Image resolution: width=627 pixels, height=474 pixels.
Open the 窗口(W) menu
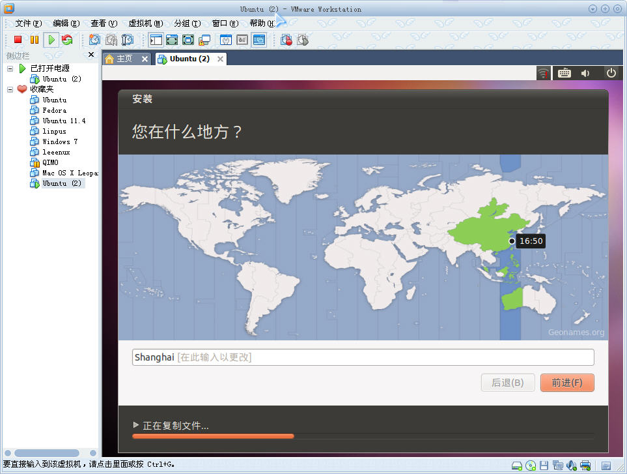(225, 23)
